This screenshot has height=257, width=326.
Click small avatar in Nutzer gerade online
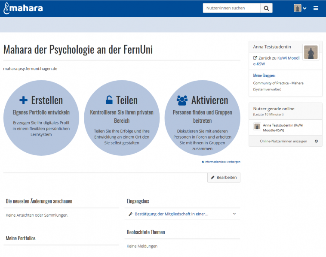[x=257, y=126]
